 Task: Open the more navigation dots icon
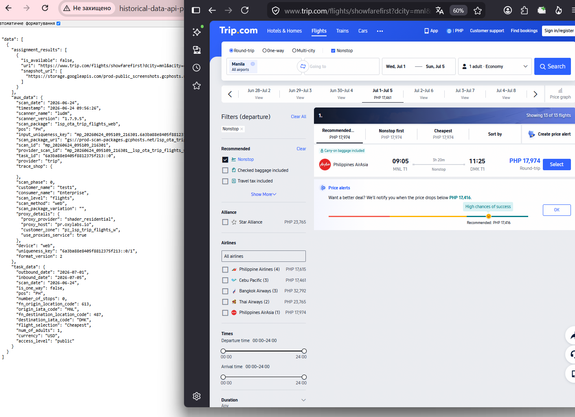click(380, 31)
